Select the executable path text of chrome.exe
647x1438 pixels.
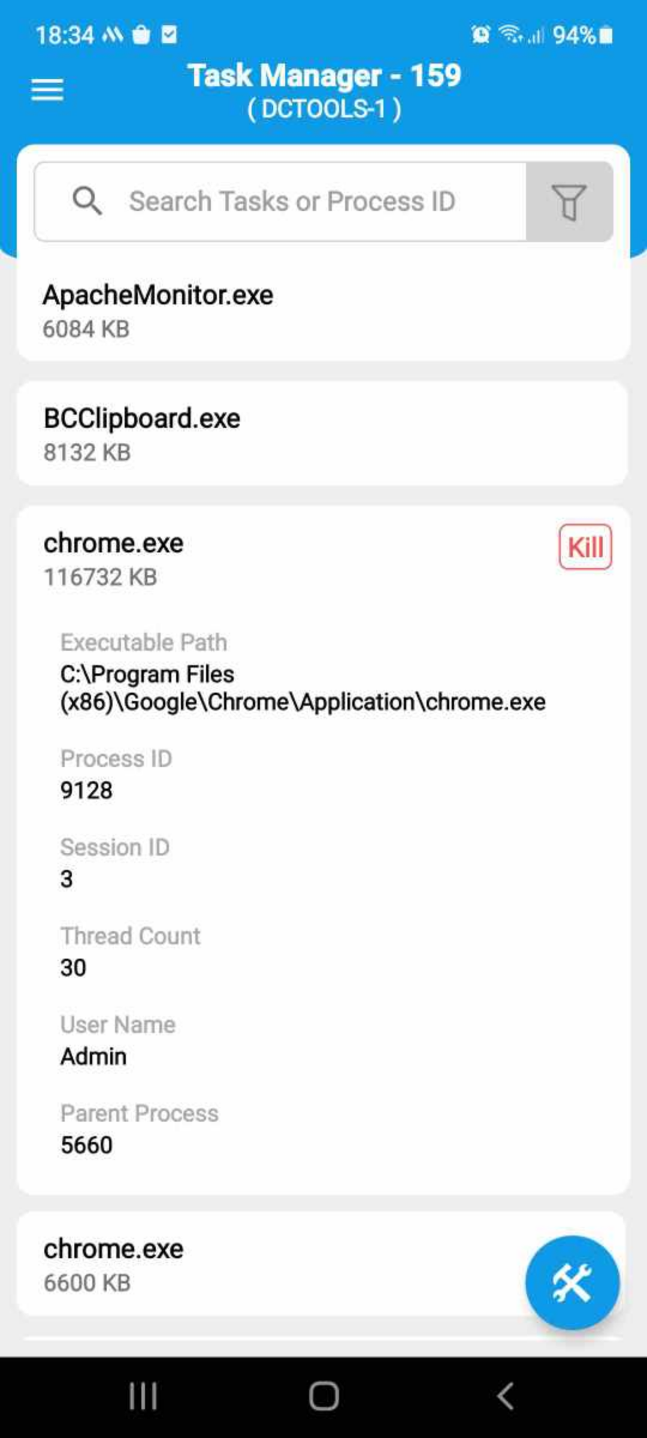point(303,688)
